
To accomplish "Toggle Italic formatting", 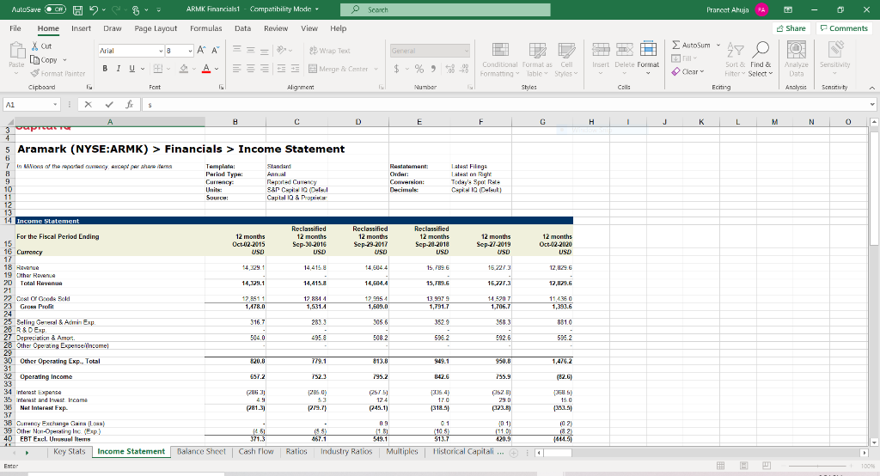I will tap(119, 69).
